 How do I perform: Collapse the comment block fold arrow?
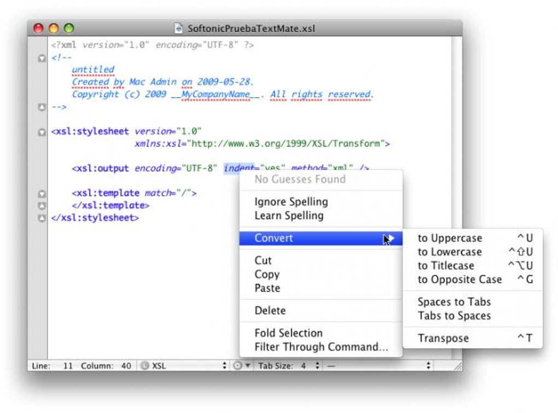(x=42, y=58)
